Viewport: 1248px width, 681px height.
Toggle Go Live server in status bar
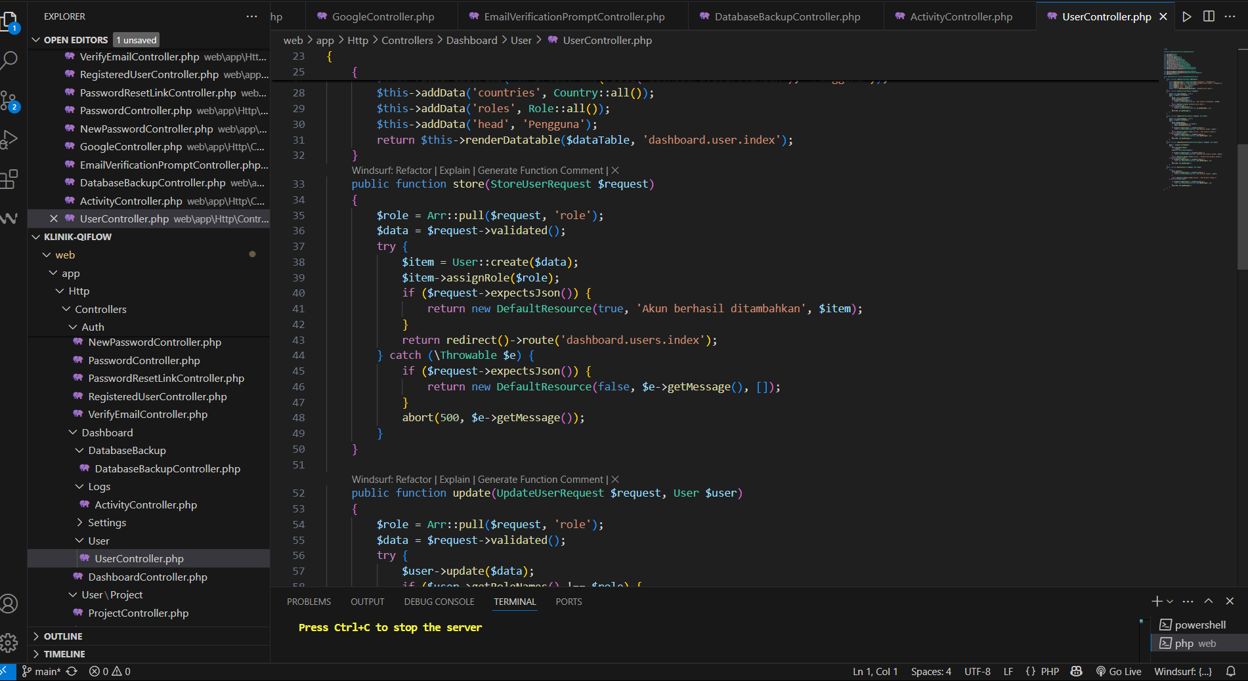click(1119, 671)
